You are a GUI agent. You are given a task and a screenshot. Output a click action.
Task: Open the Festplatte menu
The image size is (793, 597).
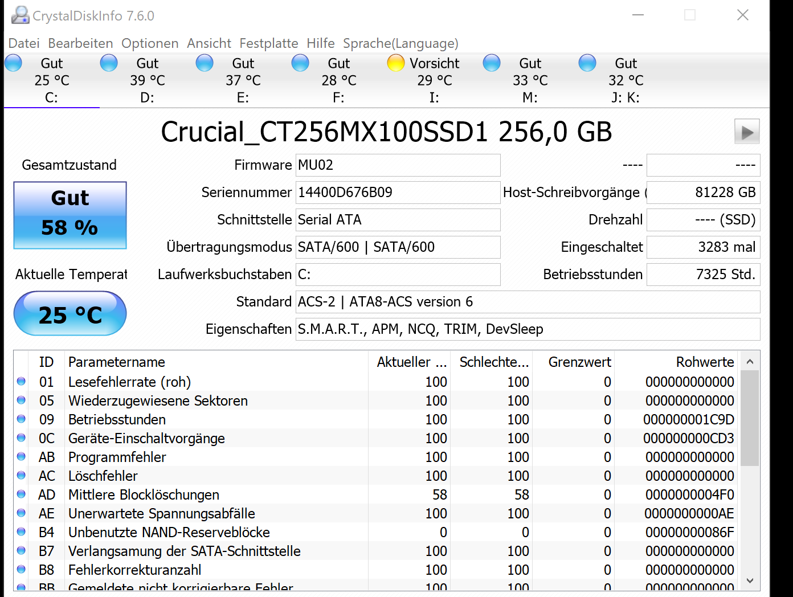pyautogui.click(x=268, y=43)
